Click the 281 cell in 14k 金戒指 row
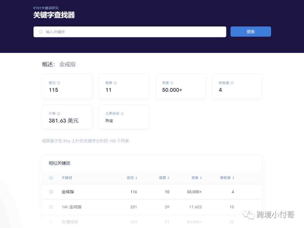The image size is (304, 228). (x=134, y=207)
